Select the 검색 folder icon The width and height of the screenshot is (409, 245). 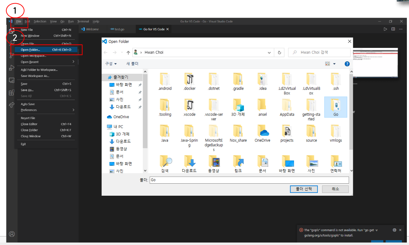165,161
